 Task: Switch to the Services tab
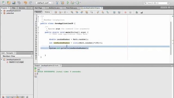[22, 8]
